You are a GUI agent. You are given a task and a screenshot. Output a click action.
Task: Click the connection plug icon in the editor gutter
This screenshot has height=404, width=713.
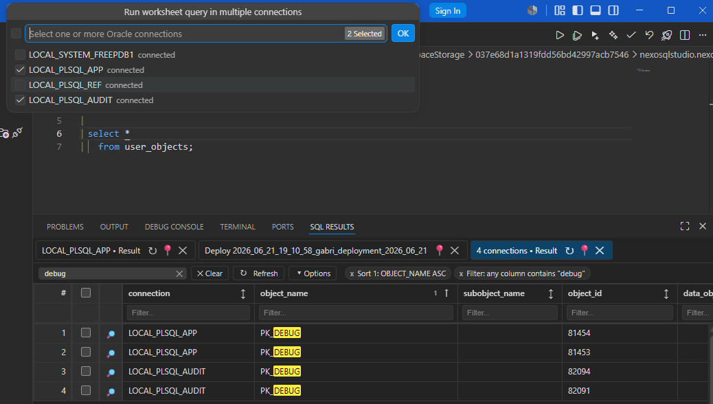click(x=17, y=133)
